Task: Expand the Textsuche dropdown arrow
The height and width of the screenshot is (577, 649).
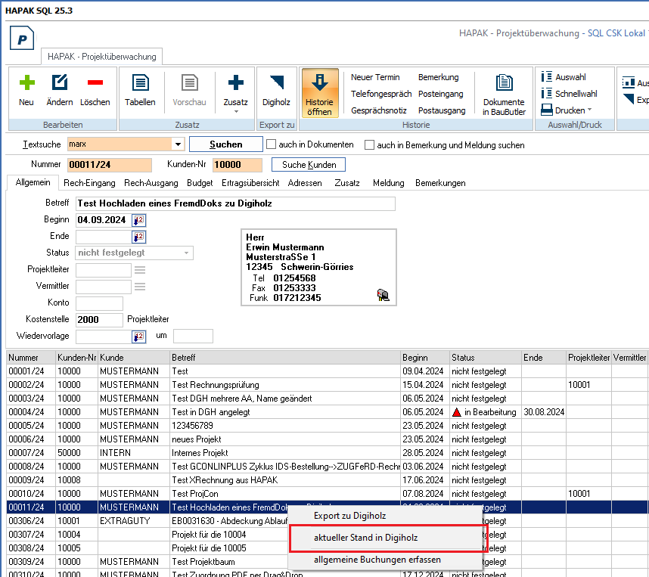Action: point(178,144)
